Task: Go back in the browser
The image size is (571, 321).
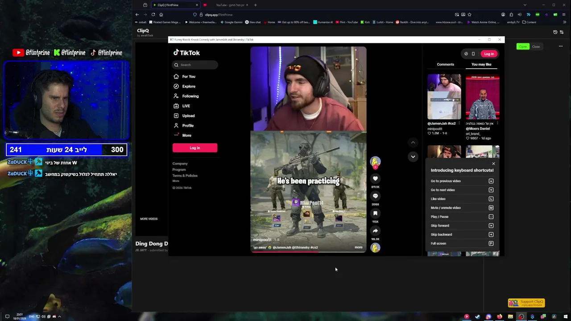Action: pos(137,14)
